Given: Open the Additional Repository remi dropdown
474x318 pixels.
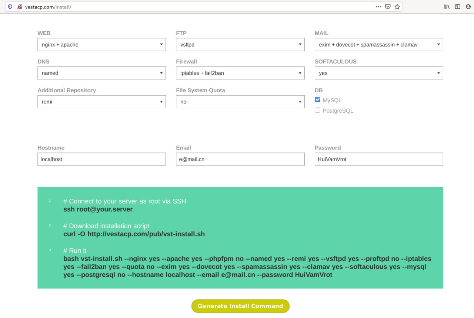Looking at the screenshot, I should coord(101,102).
